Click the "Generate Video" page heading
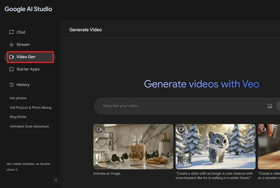The image size is (280, 188). [x=86, y=30]
